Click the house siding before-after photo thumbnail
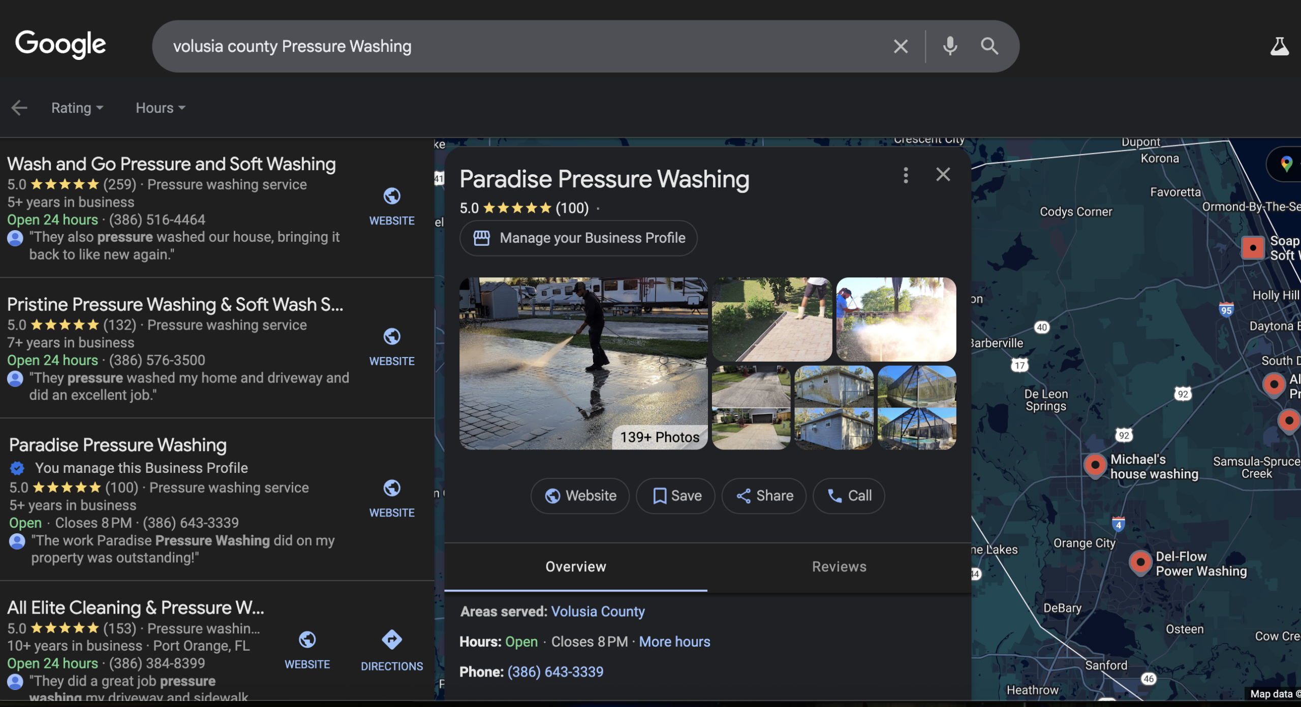1301x707 pixels. click(x=834, y=407)
